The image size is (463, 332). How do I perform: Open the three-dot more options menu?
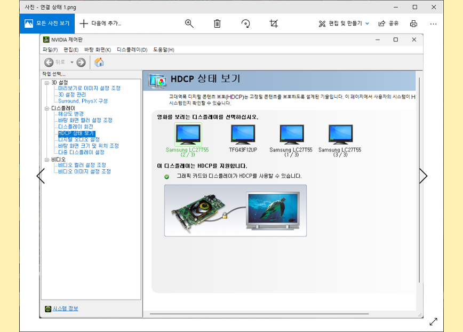pyautogui.click(x=433, y=23)
